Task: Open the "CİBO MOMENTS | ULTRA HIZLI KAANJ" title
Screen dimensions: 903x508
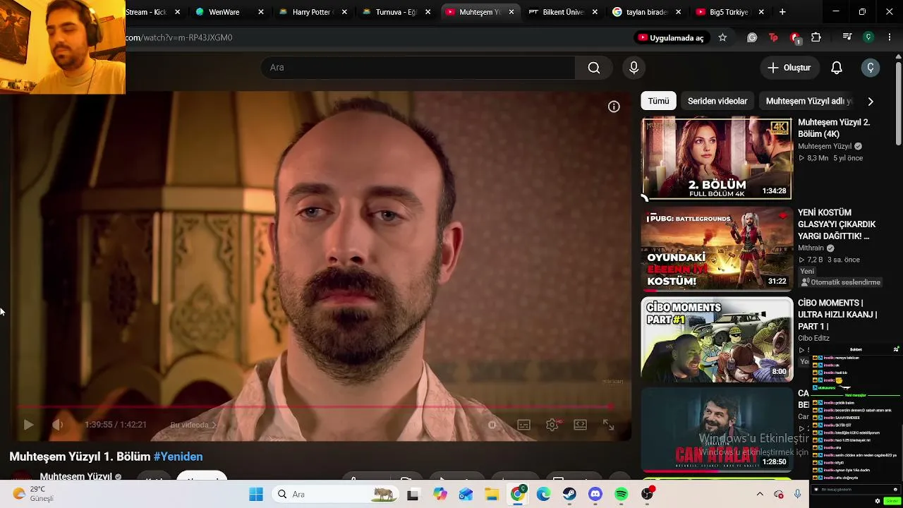Action: coord(837,315)
